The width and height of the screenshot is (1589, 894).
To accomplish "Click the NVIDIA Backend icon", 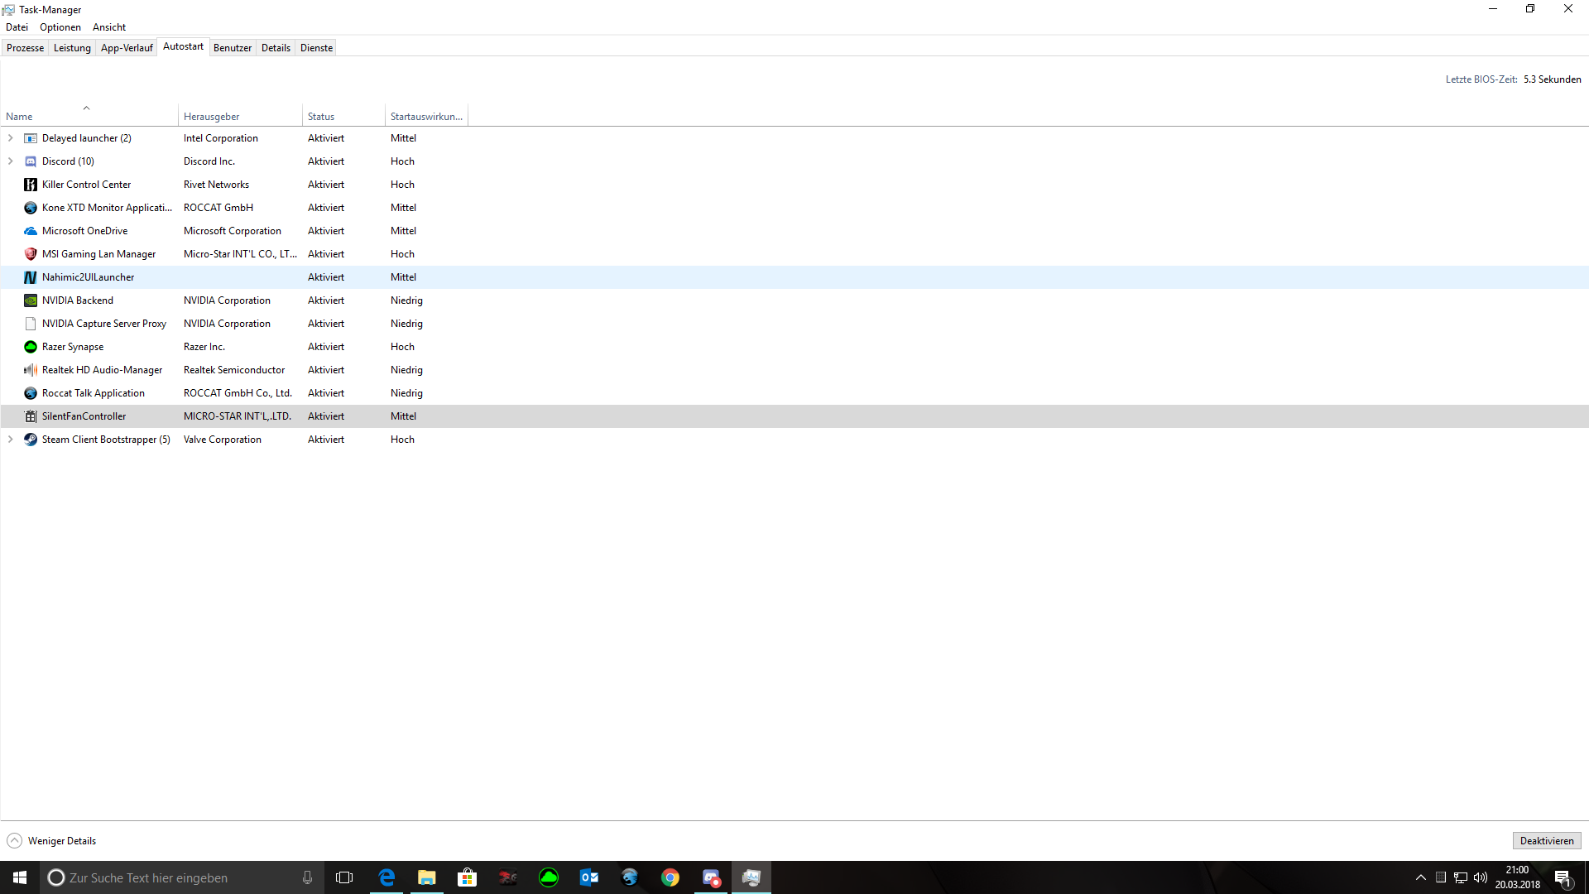I will coord(31,300).
